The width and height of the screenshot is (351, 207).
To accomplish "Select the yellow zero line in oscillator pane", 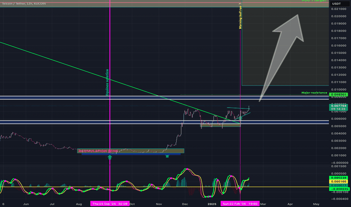I will pyautogui.click(x=165, y=187).
